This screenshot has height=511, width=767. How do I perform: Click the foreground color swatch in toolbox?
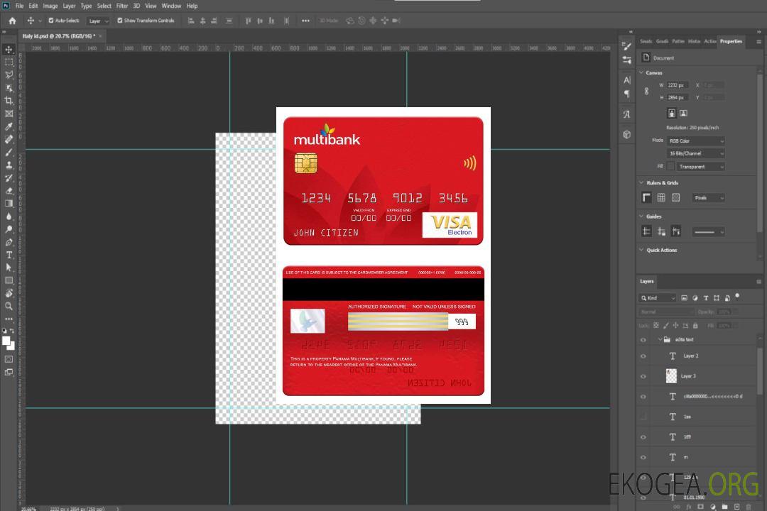pos(6,341)
